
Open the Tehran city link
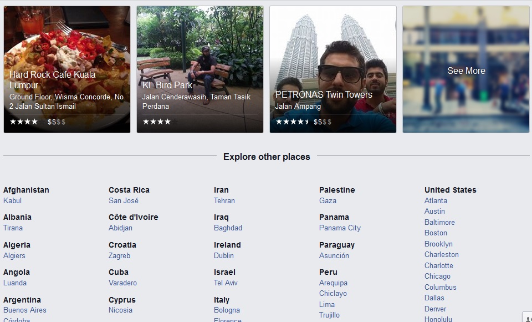click(x=224, y=200)
